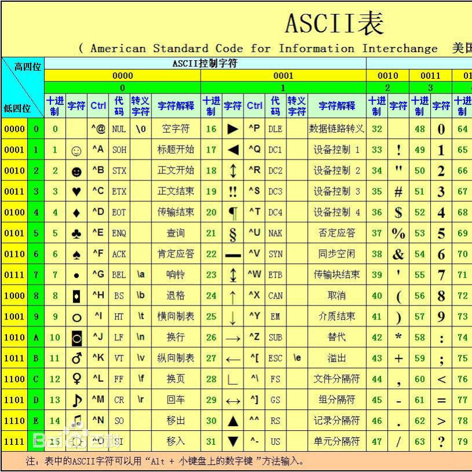The height and width of the screenshot is (472, 472).
Task: Click the "^G" Ctrl cell for BEL
Action: [98, 275]
